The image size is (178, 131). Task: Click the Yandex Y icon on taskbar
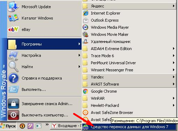click(x=54, y=126)
